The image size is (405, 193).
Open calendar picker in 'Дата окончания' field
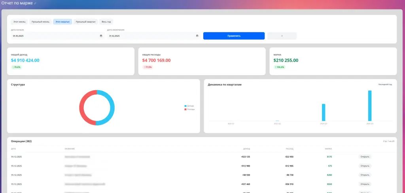click(197, 36)
